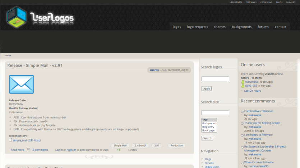This screenshot has height=168, width=300.
Task: Select the 2.x Branch tag
Action: [140, 145]
